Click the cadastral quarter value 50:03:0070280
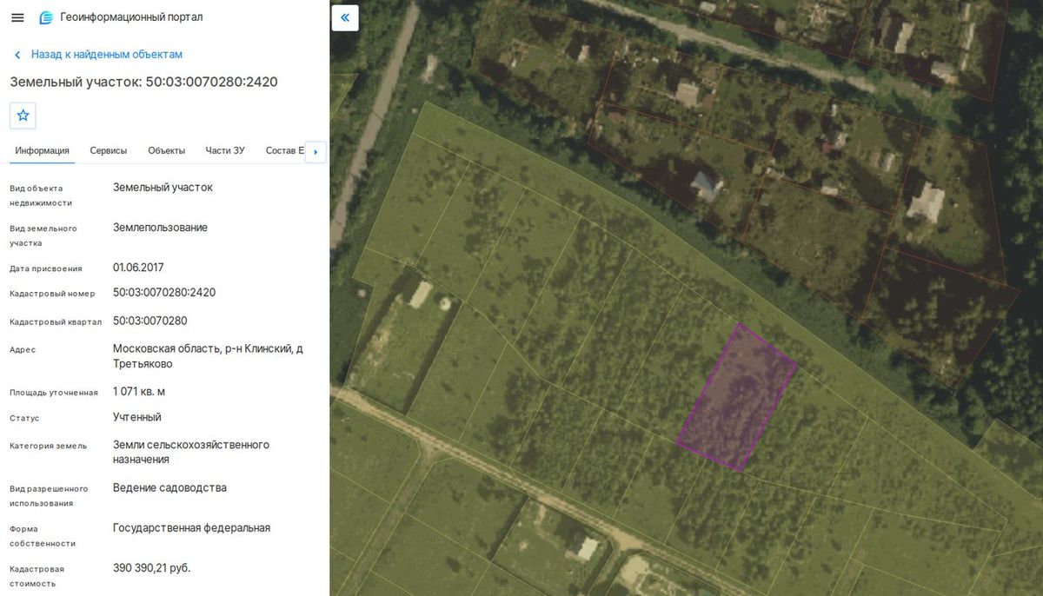 pyautogui.click(x=150, y=321)
